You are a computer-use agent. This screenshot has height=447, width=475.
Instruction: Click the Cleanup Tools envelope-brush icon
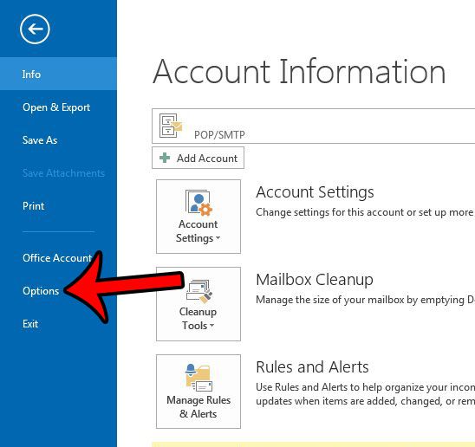[199, 291]
